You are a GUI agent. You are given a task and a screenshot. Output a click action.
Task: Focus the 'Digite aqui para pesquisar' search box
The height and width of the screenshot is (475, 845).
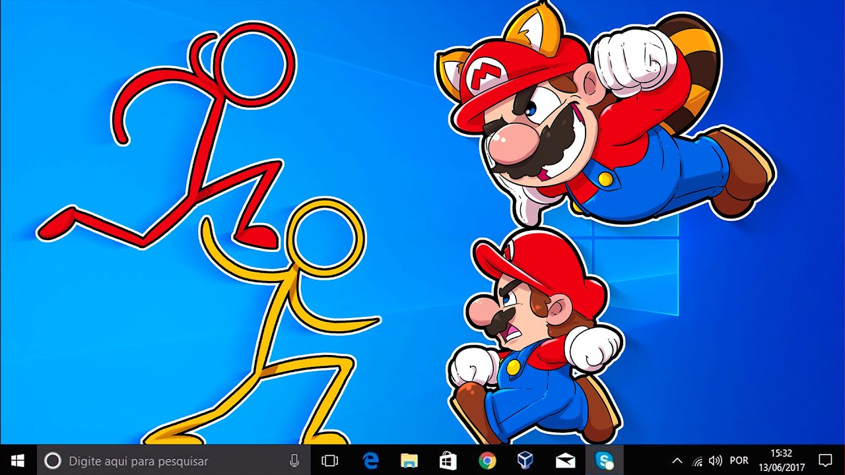(173, 460)
